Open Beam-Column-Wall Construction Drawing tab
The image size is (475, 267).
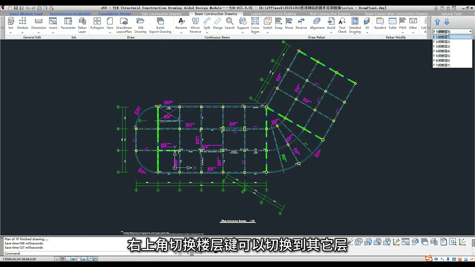coord(396,14)
